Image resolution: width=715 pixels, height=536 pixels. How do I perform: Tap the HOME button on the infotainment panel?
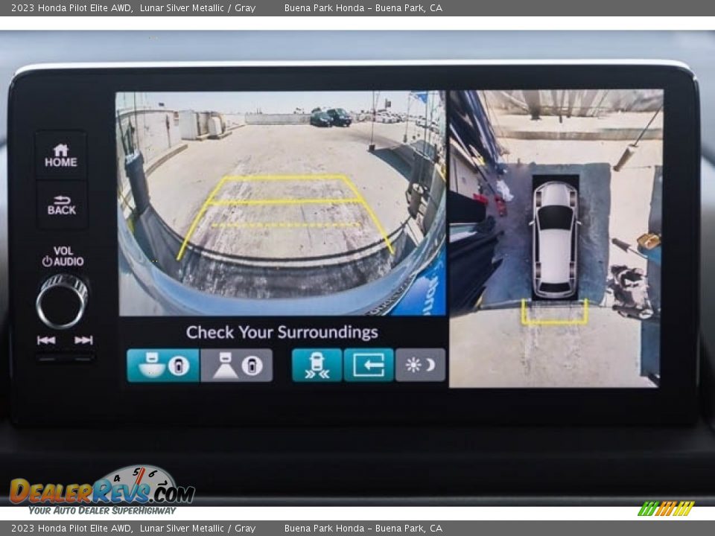(60, 156)
